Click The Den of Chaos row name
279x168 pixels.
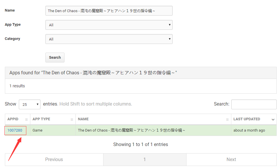[132, 130]
